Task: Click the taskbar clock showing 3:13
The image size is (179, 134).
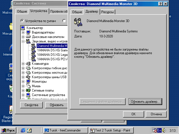Action: (x=172, y=130)
